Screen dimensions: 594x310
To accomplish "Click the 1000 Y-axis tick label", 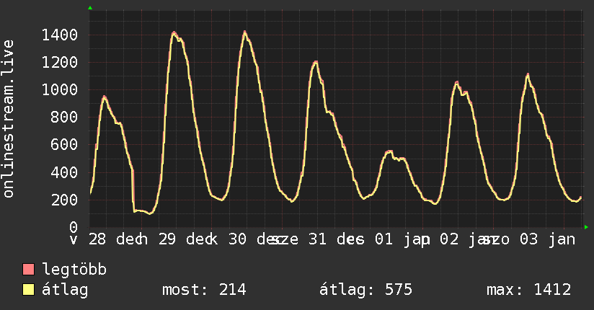I will [x=60, y=90].
